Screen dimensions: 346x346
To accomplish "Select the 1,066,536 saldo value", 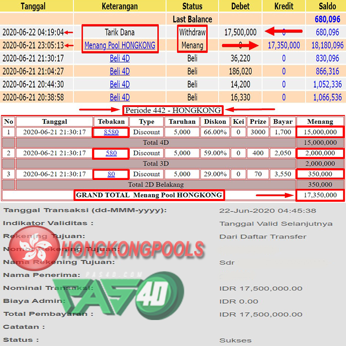I will [x=327, y=97].
